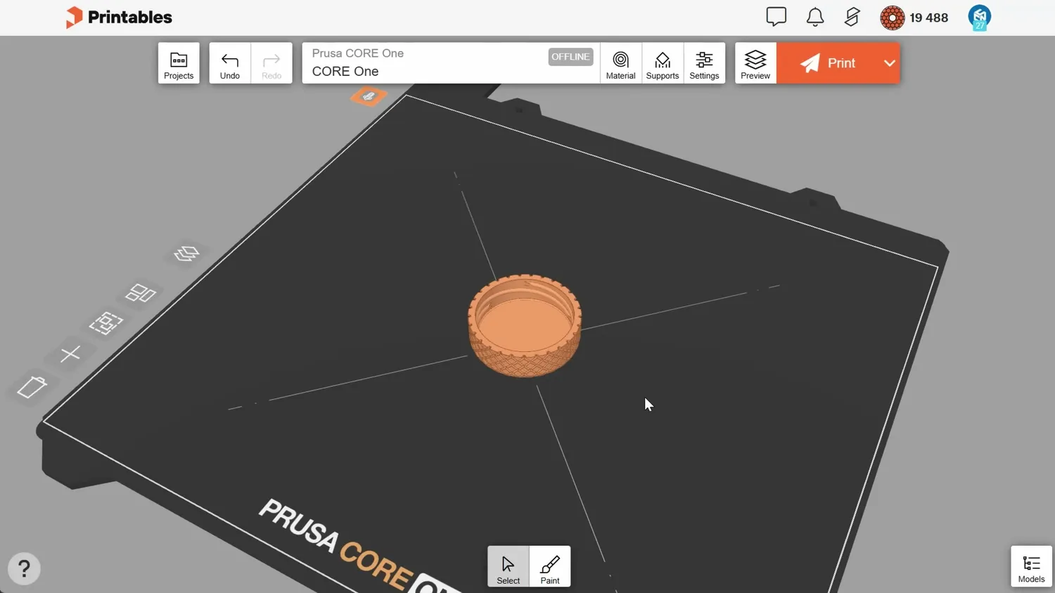This screenshot has height=593, width=1055.
Task: Open the Projects folder button
Action: 179,63
